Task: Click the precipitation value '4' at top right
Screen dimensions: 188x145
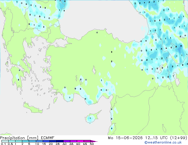Action: (x=144, y=3)
